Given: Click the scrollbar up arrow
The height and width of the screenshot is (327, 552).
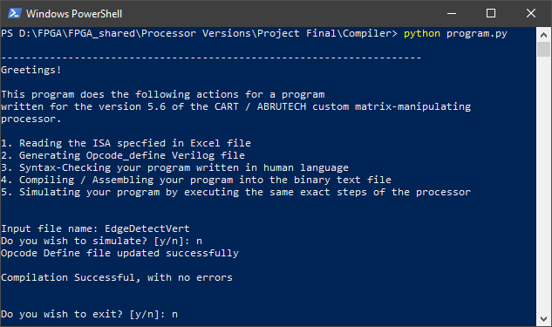Looking at the screenshot, I should point(543,35).
